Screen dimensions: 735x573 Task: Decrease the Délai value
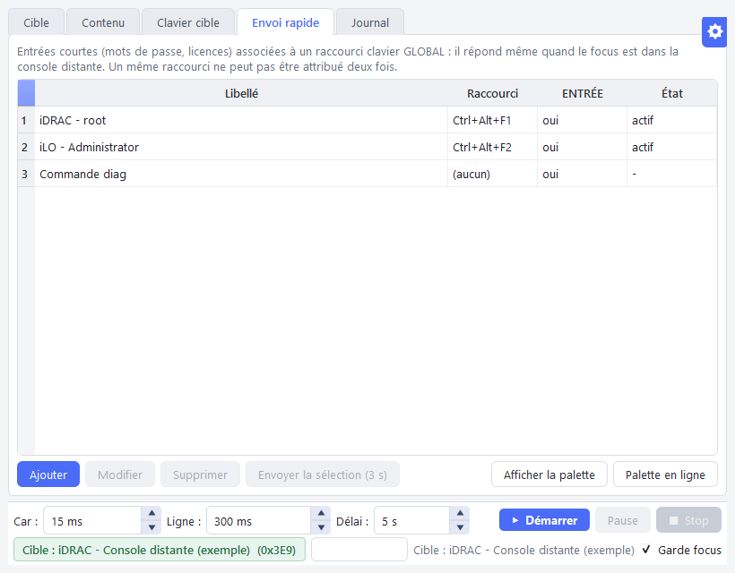click(460, 527)
